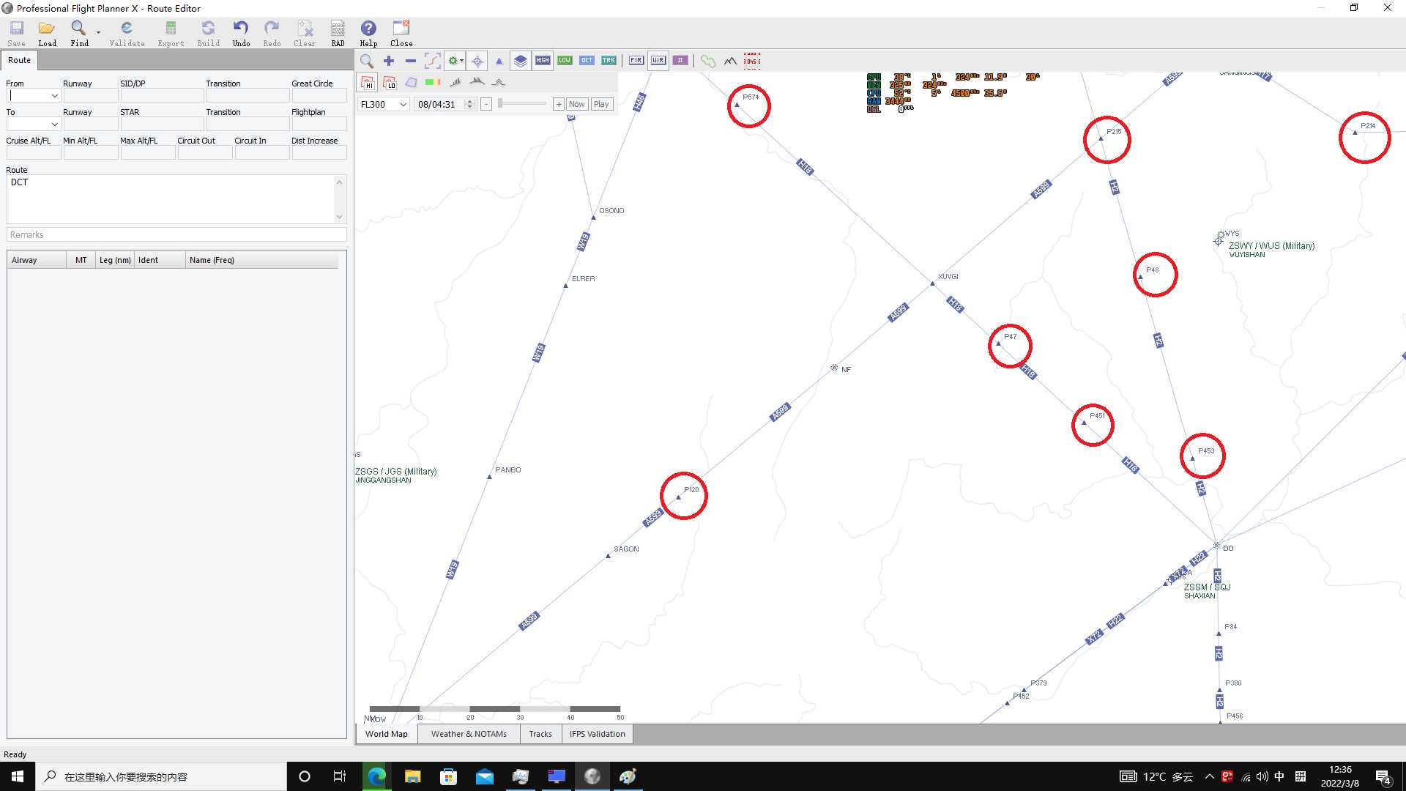Toggle HI airspace overlay button
The width and height of the screenshot is (1406, 791).
click(368, 83)
